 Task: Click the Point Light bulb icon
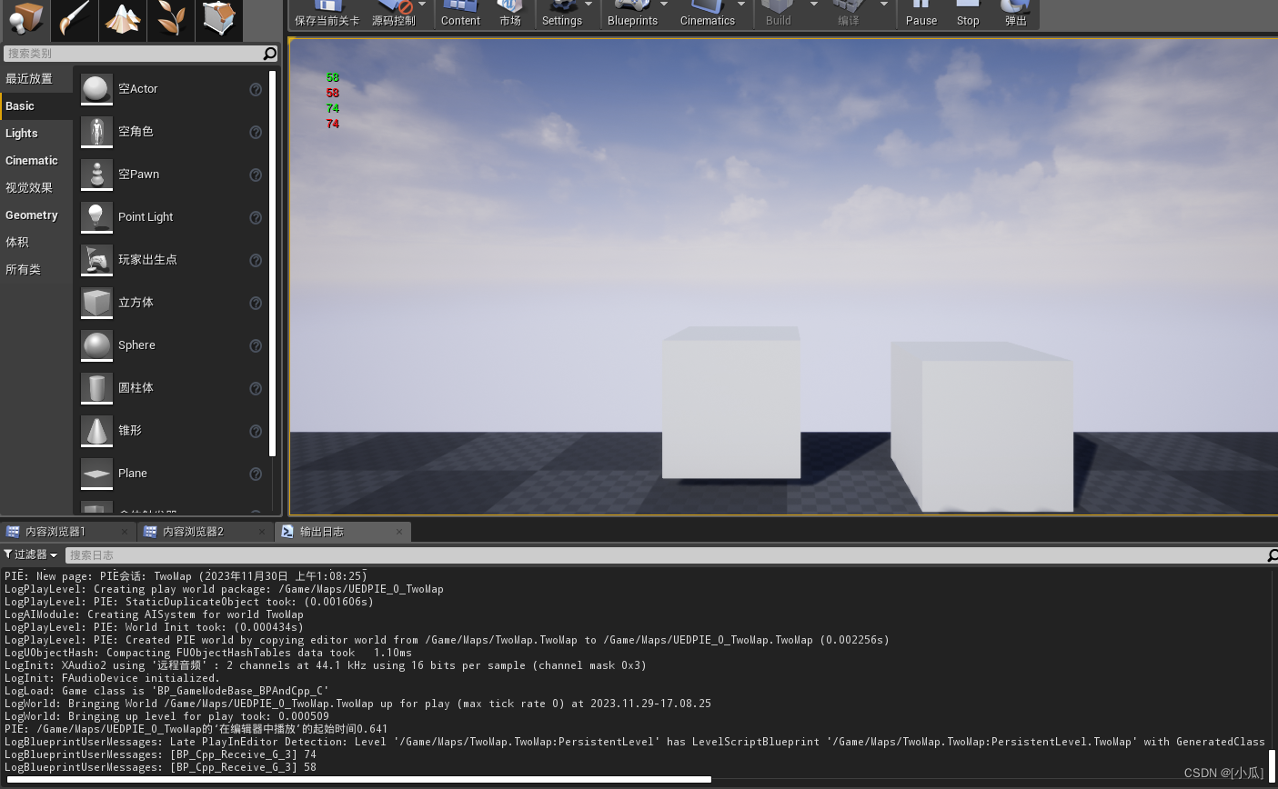coord(96,217)
